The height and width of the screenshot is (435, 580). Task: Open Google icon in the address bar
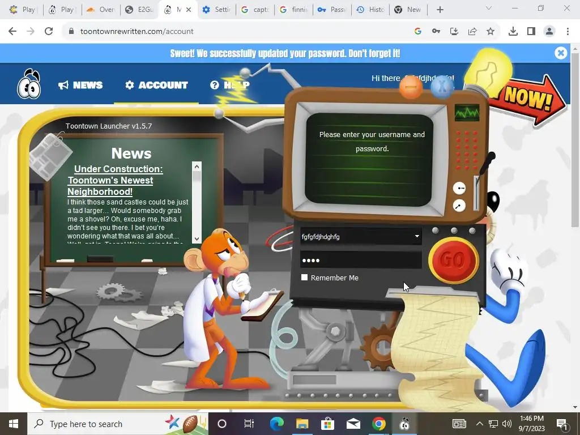point(418,32)
